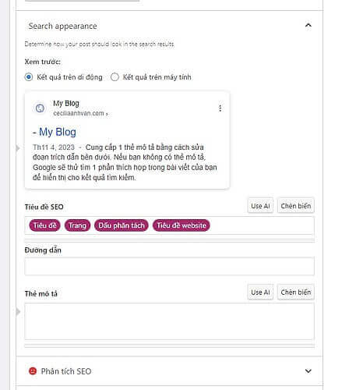
Task: Open the three-dot menu in preview card
Action: (220, 108)
